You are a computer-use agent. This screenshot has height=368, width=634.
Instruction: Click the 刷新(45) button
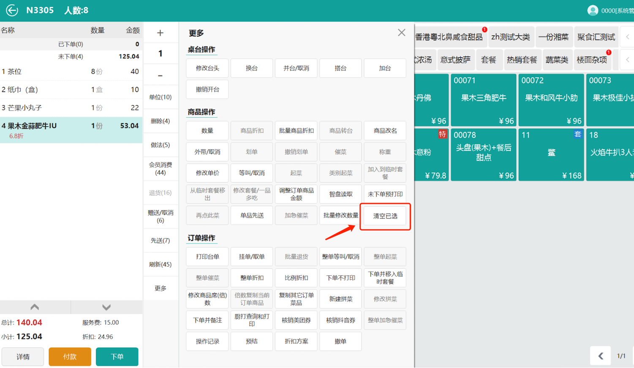click(x=160, y=264)
